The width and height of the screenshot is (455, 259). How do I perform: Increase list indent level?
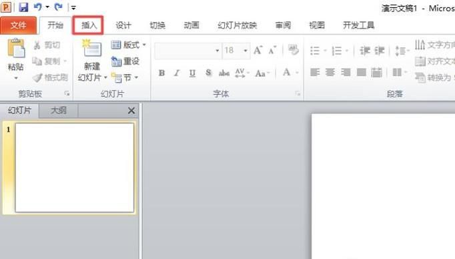point(379,51)
